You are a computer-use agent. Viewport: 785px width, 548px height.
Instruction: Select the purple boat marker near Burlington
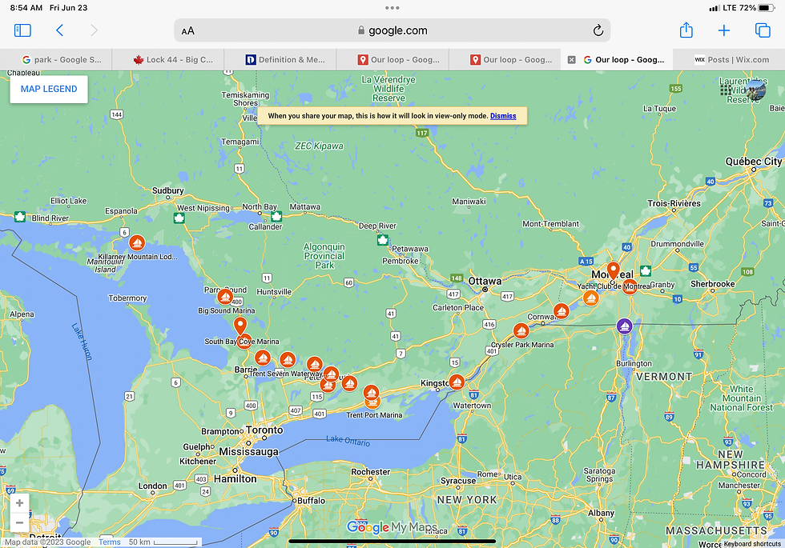[624, 326]
